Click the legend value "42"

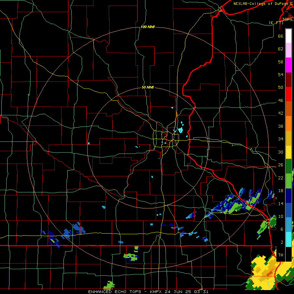(281, 113)
